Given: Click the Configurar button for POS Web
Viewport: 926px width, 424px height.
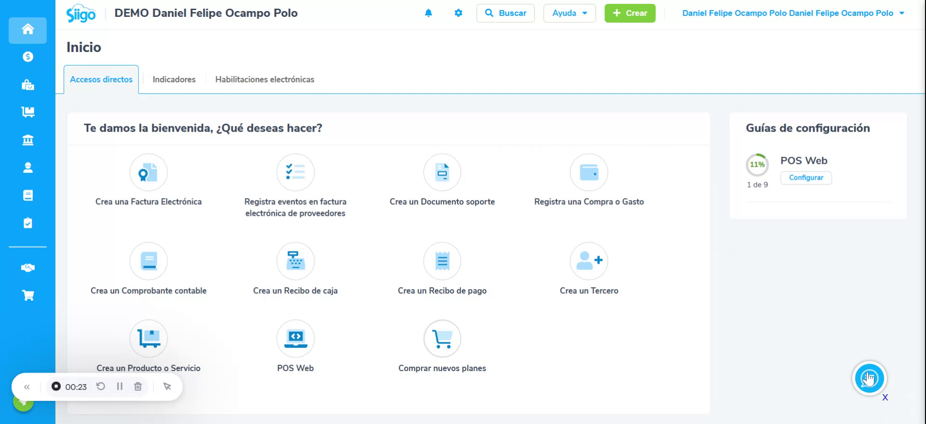Looking at the screenshot, I should point(806,178).
